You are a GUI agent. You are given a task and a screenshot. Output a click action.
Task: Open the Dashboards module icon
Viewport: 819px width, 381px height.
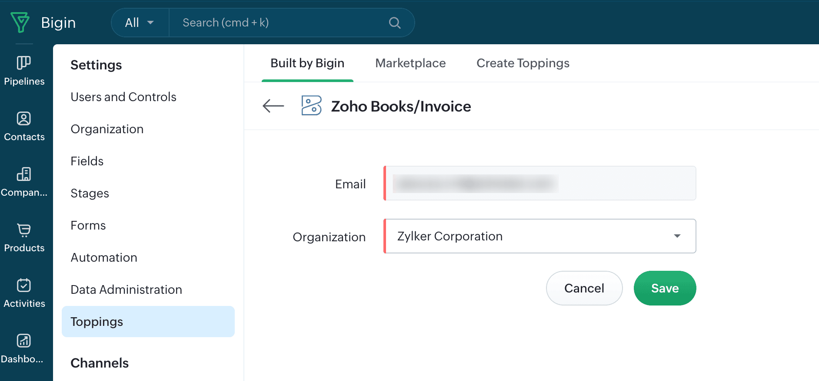24,341
